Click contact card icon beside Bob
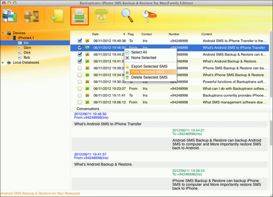 (20, 57)
